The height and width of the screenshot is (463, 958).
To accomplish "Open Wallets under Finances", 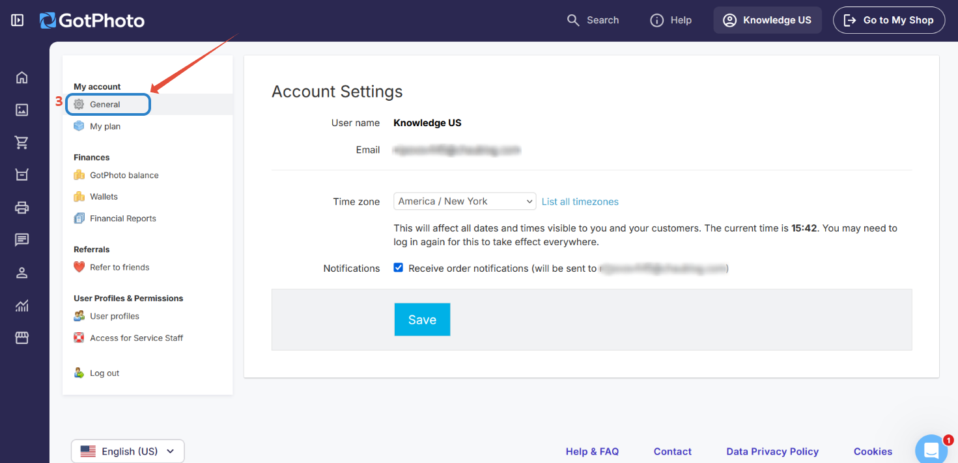I will (96, 196).
